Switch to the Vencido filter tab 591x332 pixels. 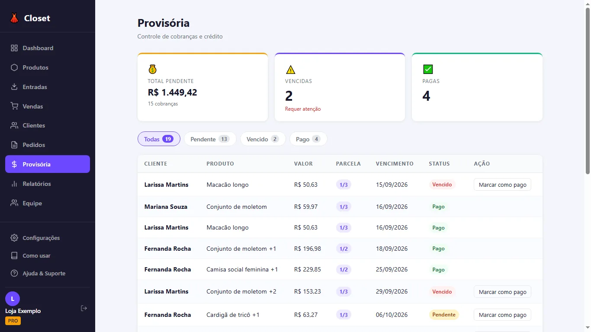click(263, 139)
